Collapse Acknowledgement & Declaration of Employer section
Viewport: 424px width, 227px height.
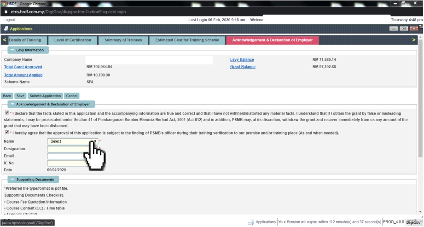click(11, 105)
